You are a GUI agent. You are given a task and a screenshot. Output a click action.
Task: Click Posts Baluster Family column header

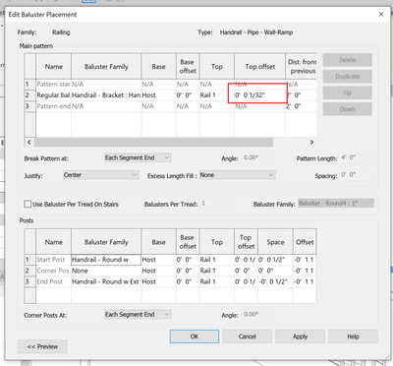click(106, 242)
